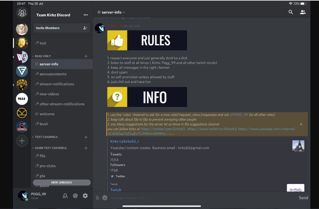
Task: Add channel to TEXT CHANNELS category
Action: tap(86, 137)
